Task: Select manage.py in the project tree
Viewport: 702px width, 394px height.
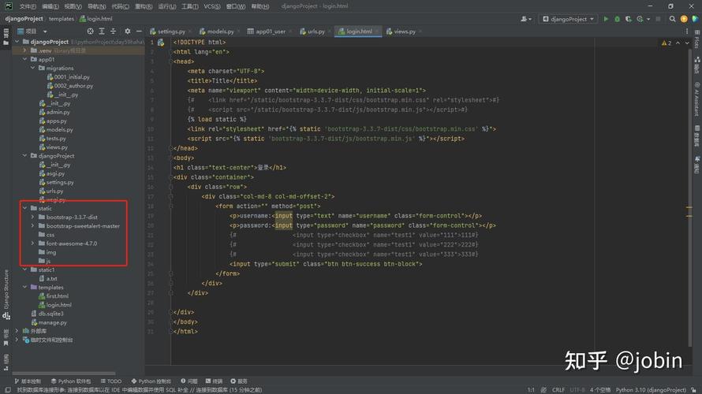Action: tap(52, 322)
